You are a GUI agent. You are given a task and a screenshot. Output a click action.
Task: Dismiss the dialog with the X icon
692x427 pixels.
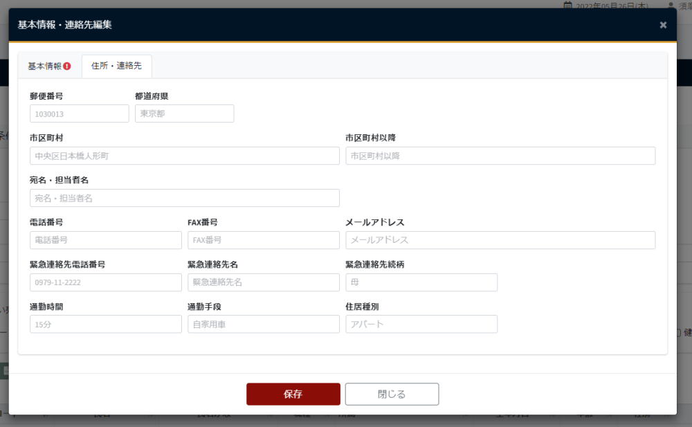point(662,25)
